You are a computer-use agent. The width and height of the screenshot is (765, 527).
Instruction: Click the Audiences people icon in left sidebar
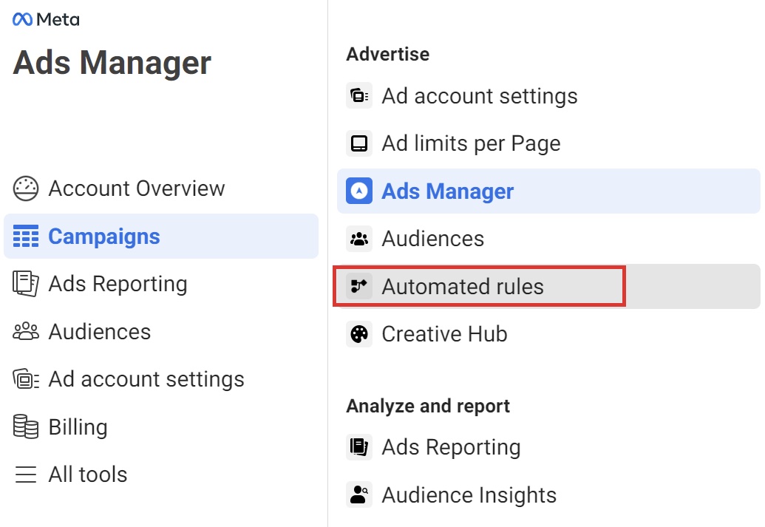pos(25,331)
